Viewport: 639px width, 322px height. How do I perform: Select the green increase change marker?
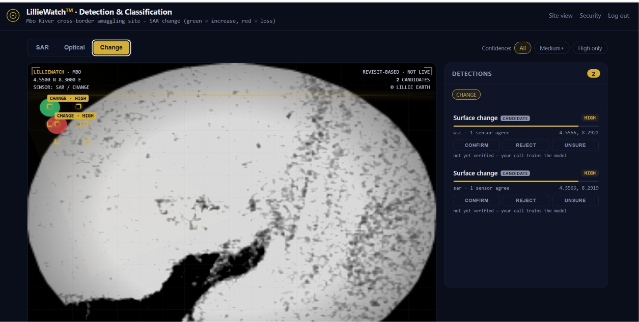(50, 107)
